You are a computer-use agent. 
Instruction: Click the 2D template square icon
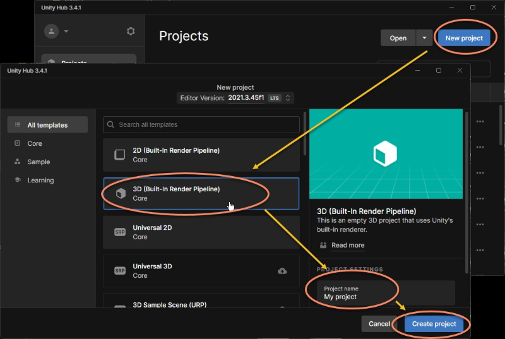click(120, 155)
